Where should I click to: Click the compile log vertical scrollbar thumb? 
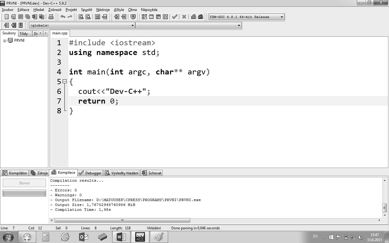click(x=384, y=208)
